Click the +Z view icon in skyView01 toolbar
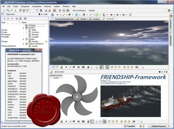 [x=119, y=67]
